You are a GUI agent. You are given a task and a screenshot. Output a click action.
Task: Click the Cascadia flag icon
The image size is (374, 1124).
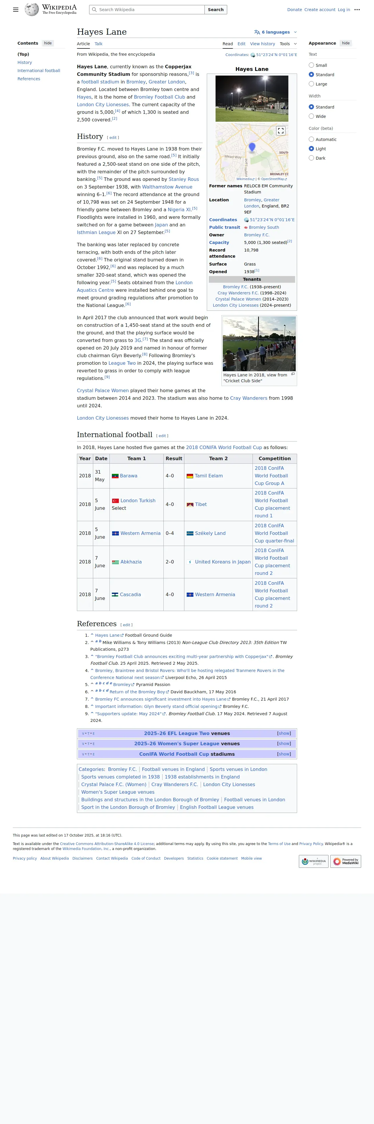click(115, 595)
